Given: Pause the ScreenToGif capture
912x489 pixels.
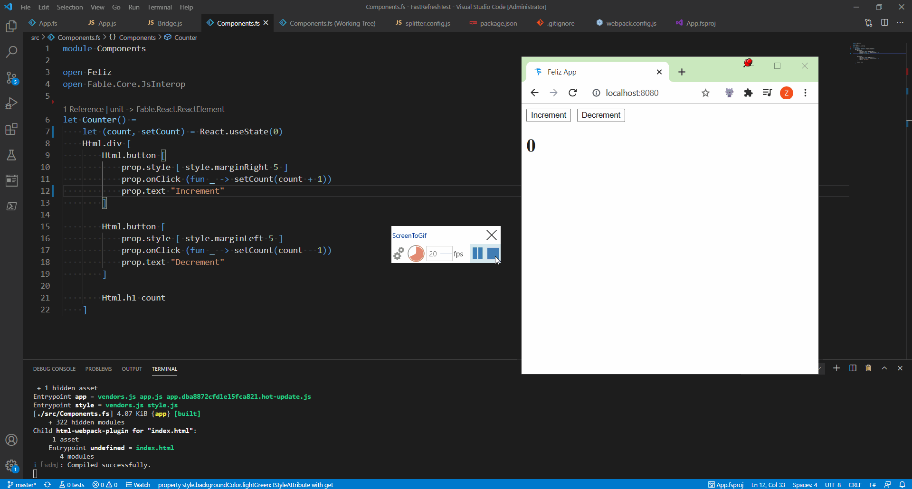Looking at the screenshot, I should point(476,254).
